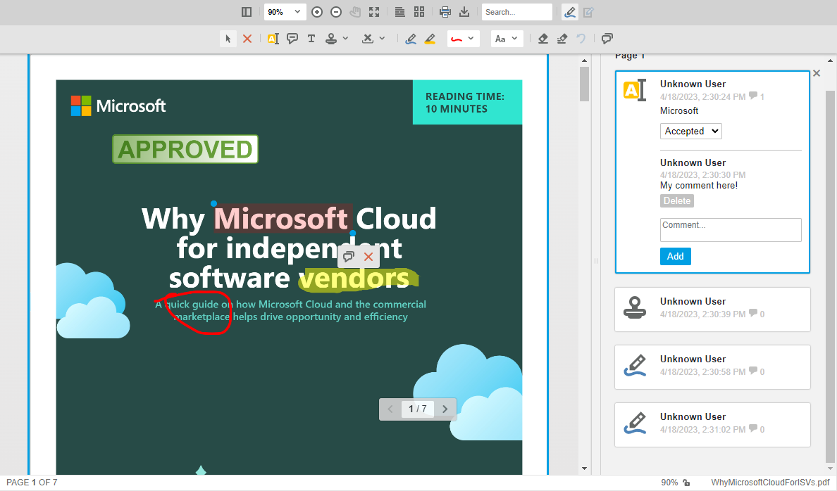This screenshot has height=491, width=837.
Task: Click the WhyMicrosoftCloudForISVs.pdf file name
Action: coord(770,483)
